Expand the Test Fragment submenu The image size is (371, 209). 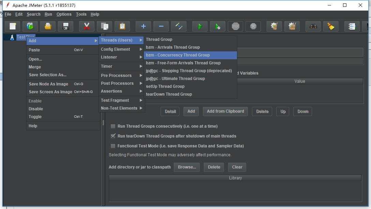121,100
